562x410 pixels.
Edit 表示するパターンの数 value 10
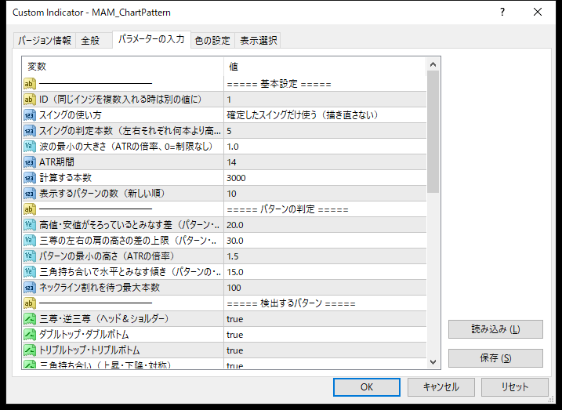(x=325, y=194)
